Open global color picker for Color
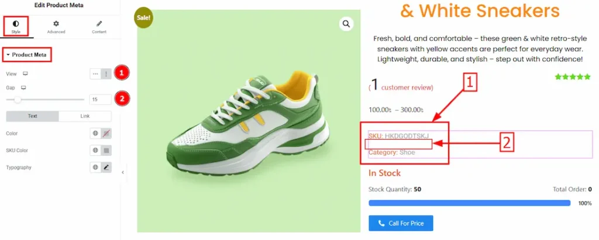The height and width of the screenshot is (240, 599). tap(95, 134)
